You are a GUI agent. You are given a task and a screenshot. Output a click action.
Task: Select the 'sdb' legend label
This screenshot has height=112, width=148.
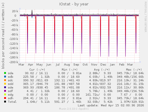click(10, 77)
